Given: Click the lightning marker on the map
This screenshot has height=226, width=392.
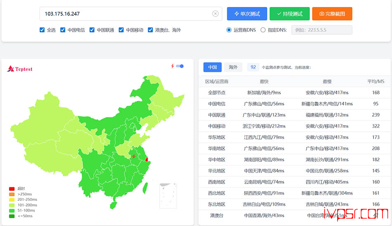Looking at the screenshot, I should point(134,156).
